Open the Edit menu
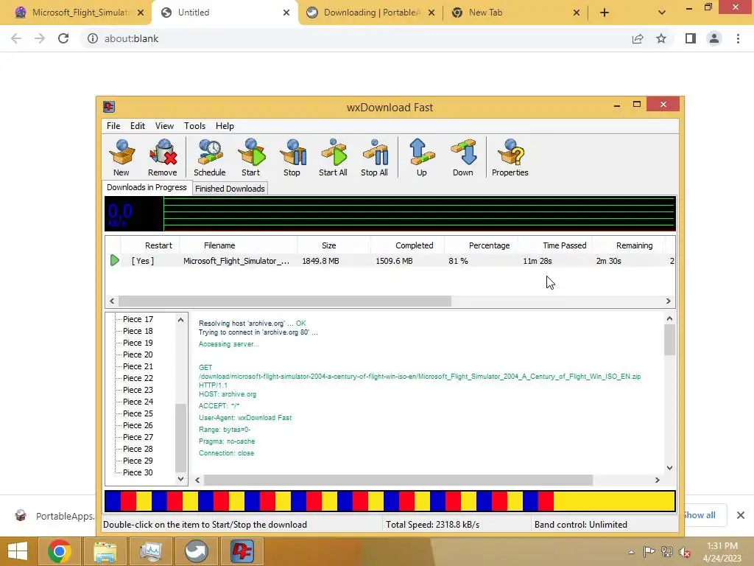Viewport: 754px width, 566px height. coord(138,125)
